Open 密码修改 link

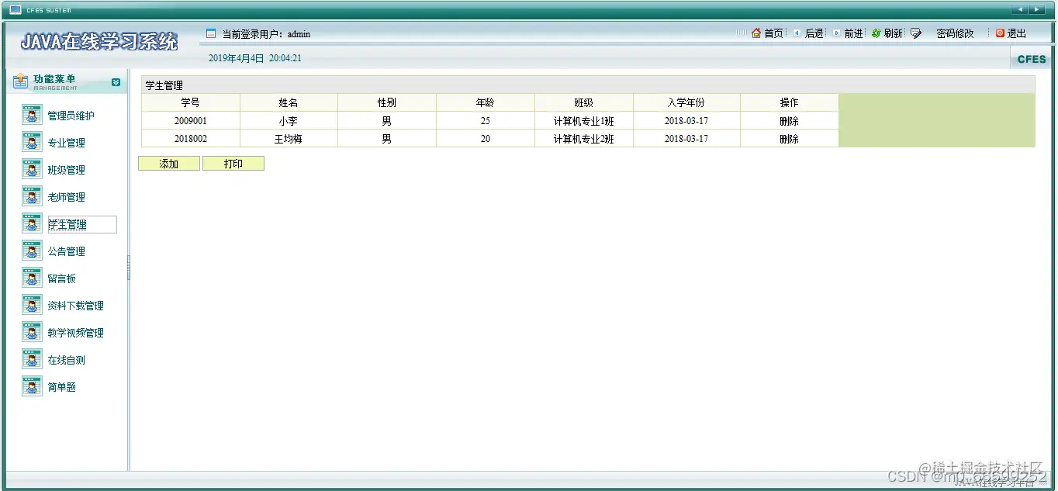(955, 33)
